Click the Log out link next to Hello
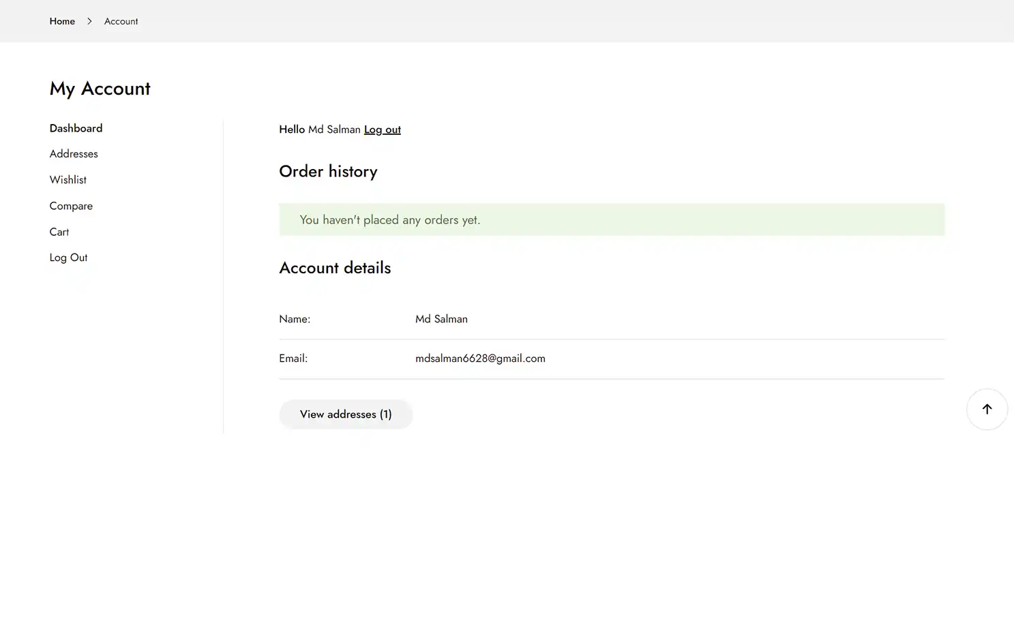 (x=382, y=129)
